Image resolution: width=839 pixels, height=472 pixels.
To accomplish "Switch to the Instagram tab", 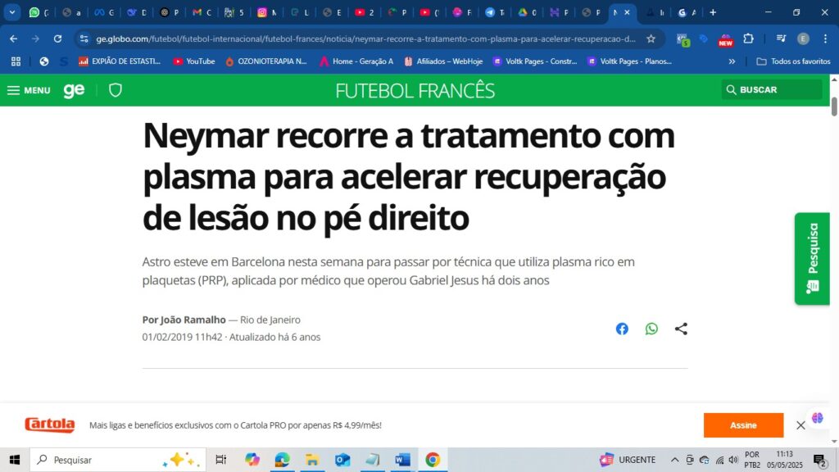I will pos(268,12).
